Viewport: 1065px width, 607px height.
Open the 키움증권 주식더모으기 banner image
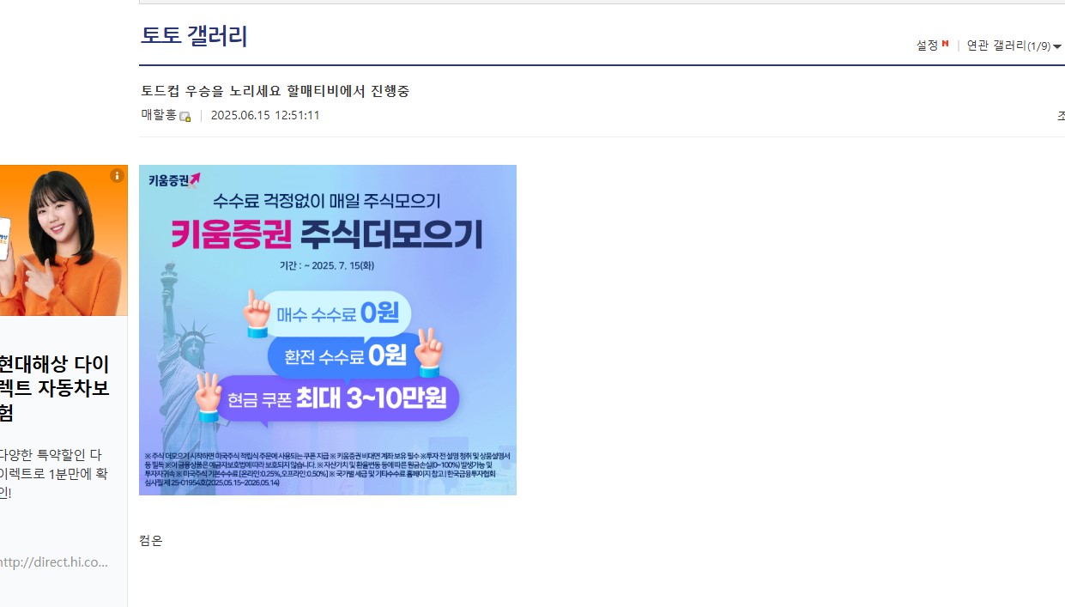tap(328, 330)
